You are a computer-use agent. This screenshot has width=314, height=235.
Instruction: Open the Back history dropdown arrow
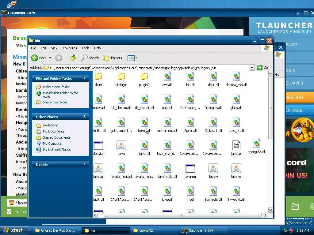(x=50, y=58)
